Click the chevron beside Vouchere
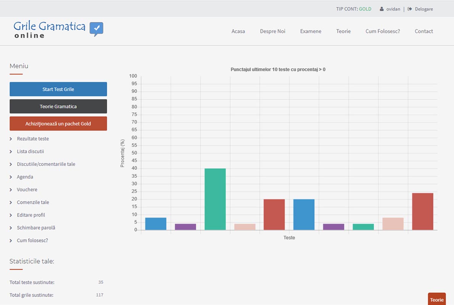This screenshot has width=454, height=305. (11, 190)
